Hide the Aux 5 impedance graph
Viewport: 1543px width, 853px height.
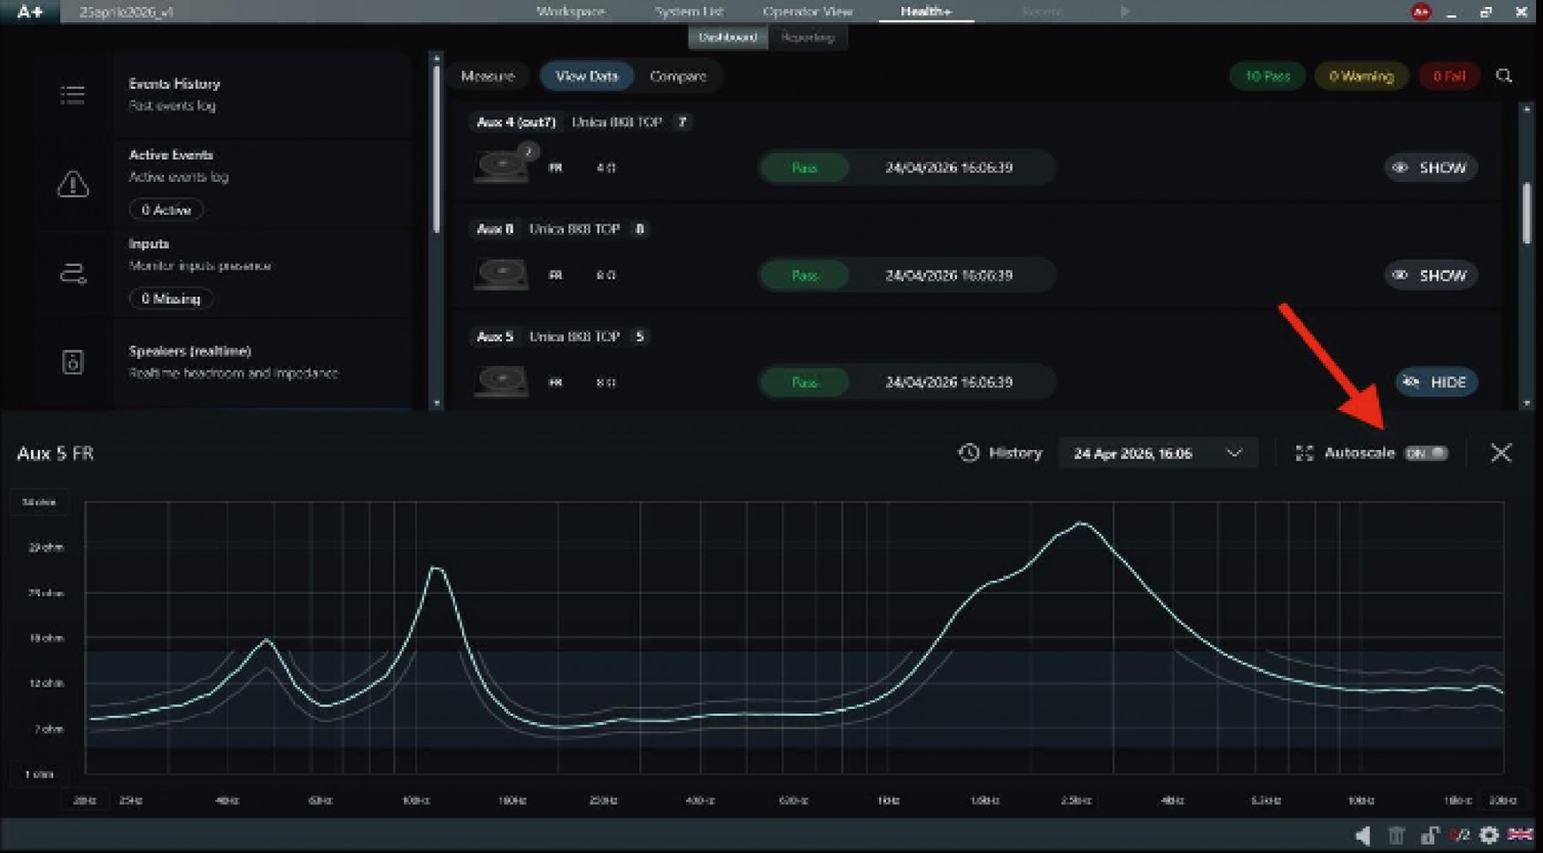click(1436, 382)
